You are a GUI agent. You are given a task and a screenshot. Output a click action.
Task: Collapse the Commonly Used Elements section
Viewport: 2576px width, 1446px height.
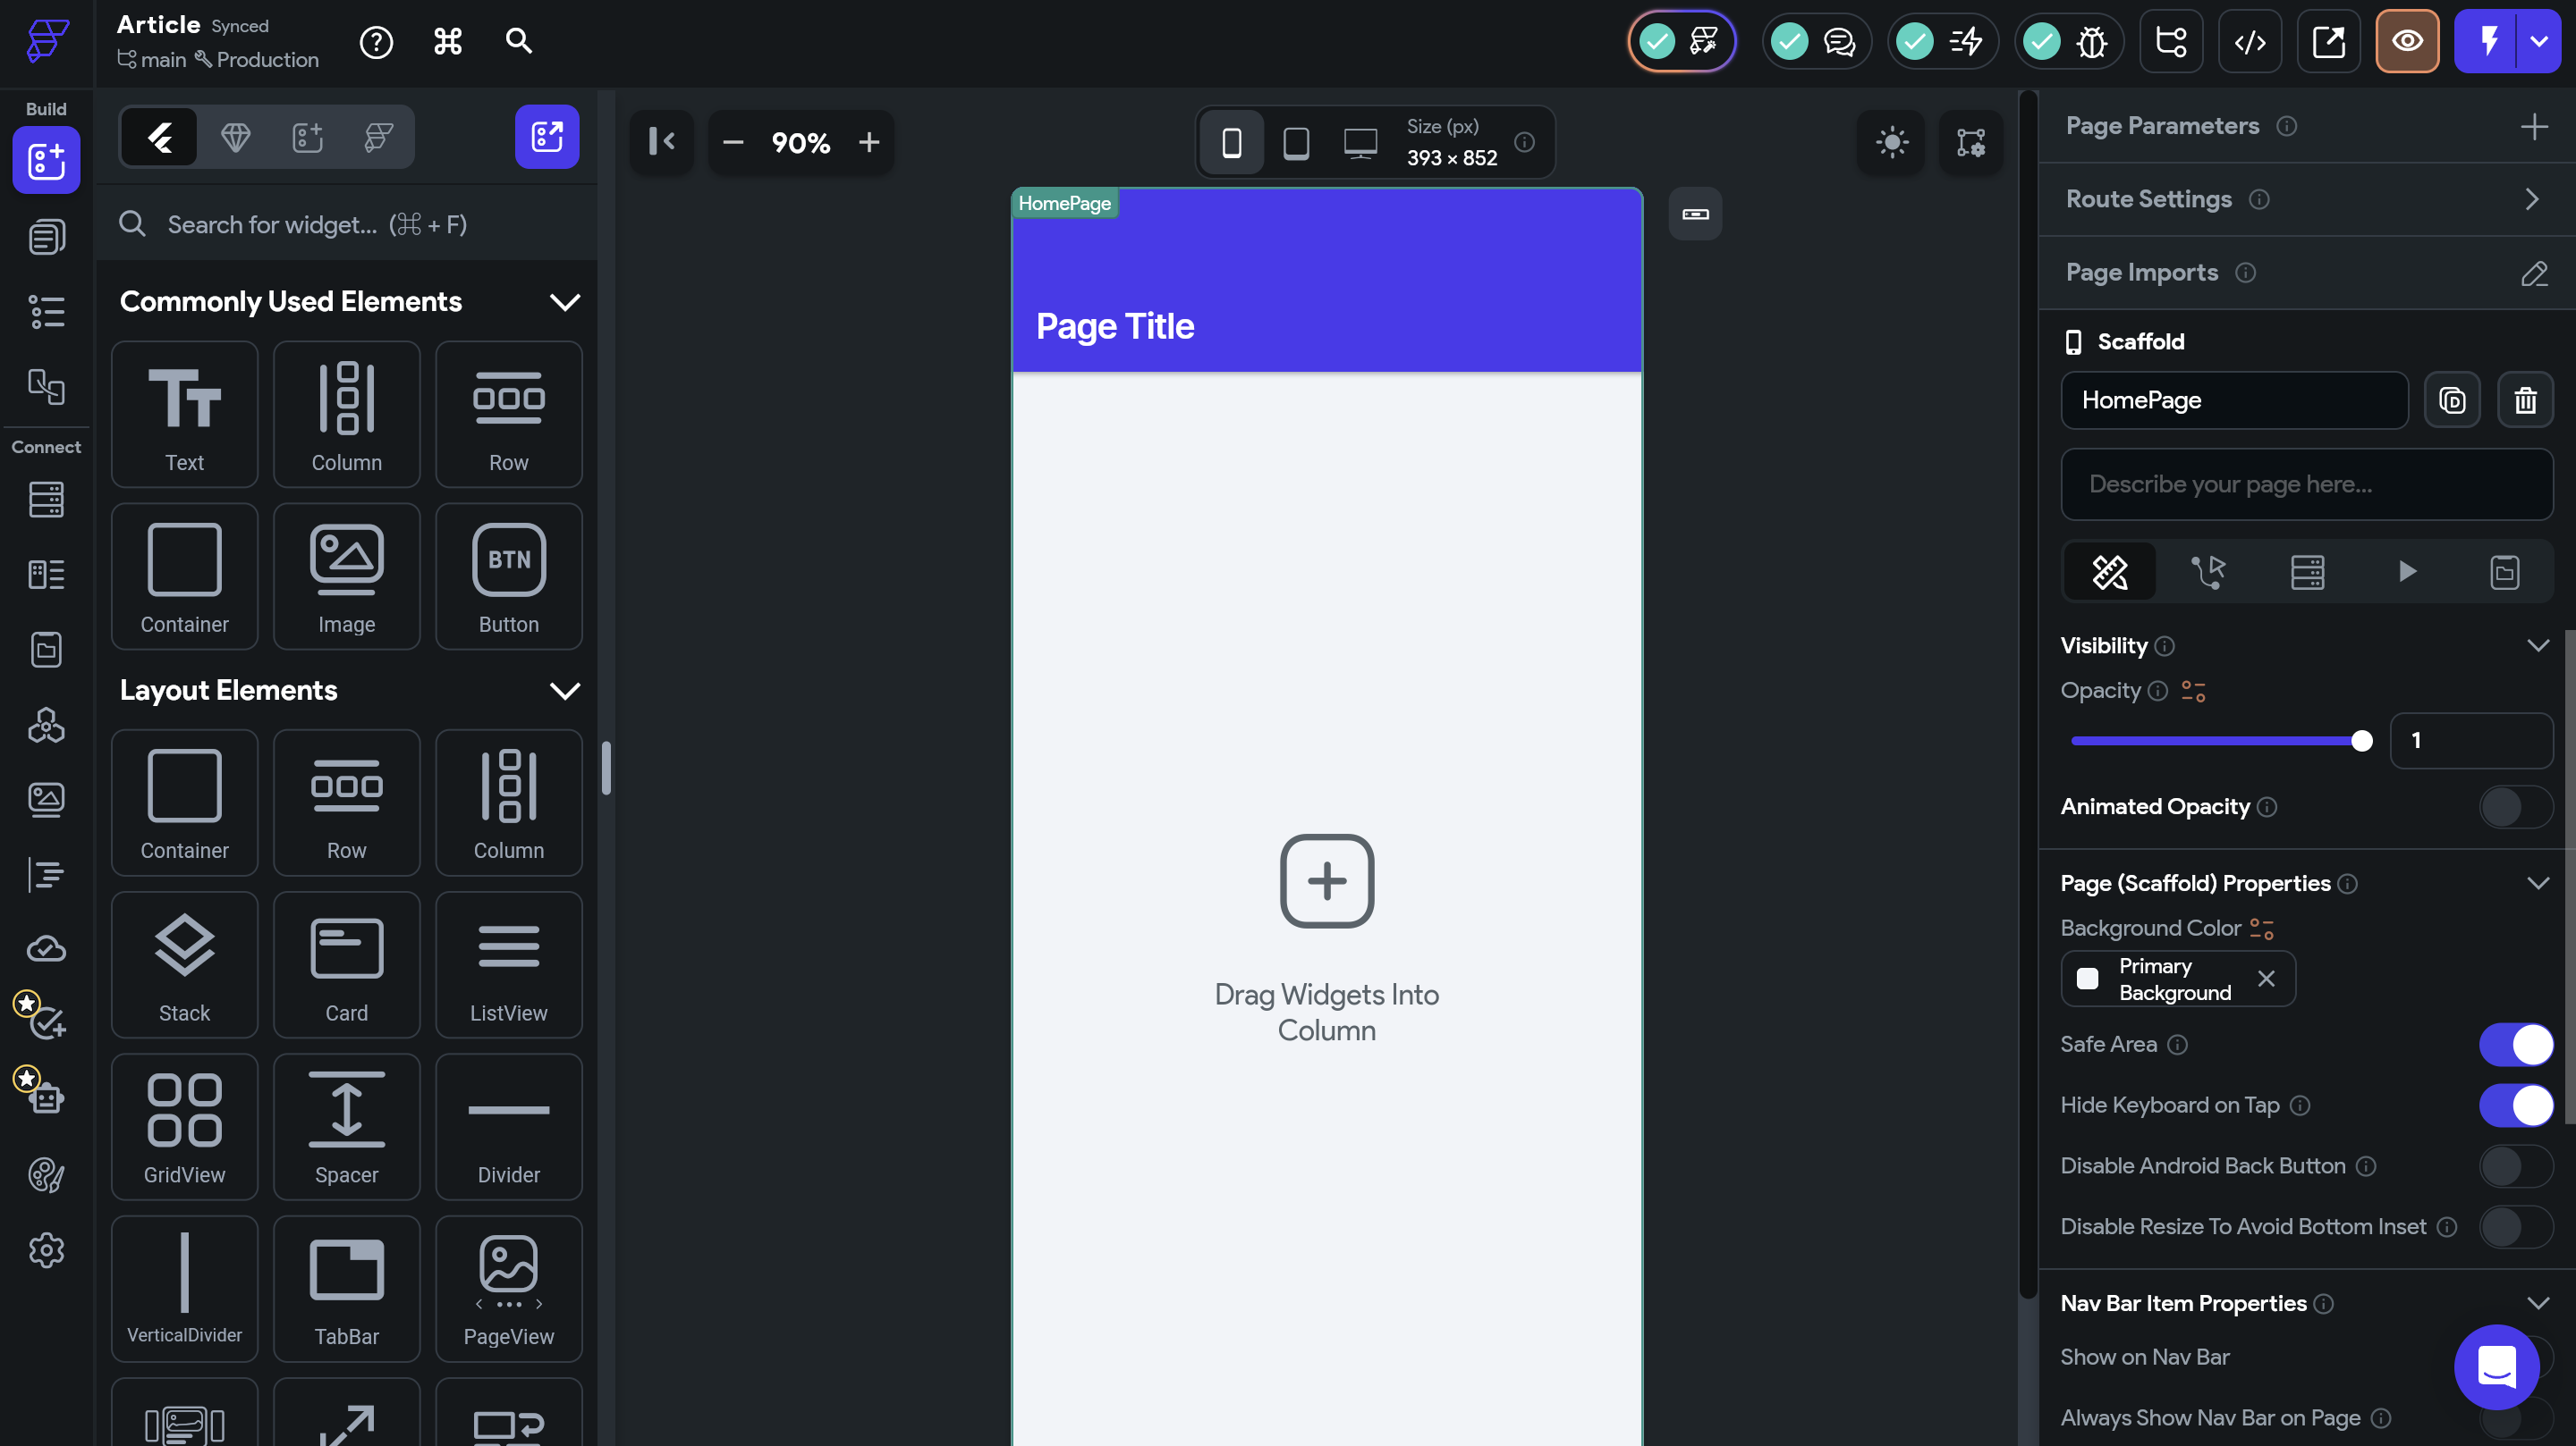click(565, 302)
